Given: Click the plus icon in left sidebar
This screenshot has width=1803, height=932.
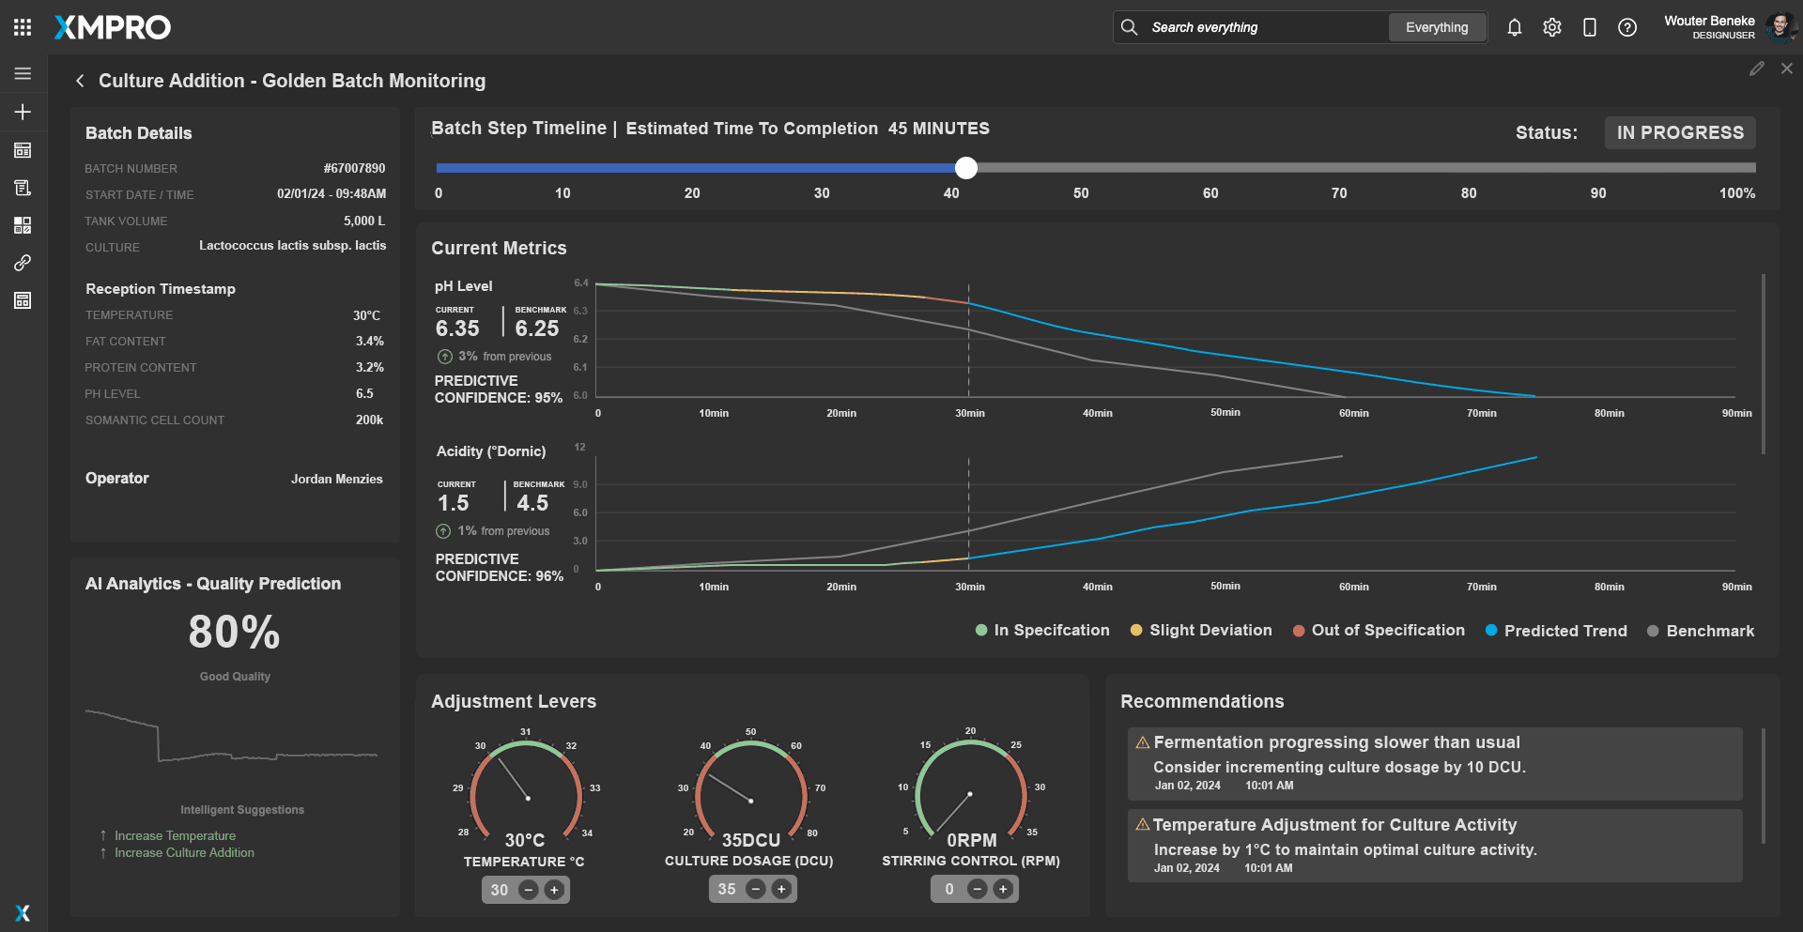Looking at the screenshot, I should 23,112.
